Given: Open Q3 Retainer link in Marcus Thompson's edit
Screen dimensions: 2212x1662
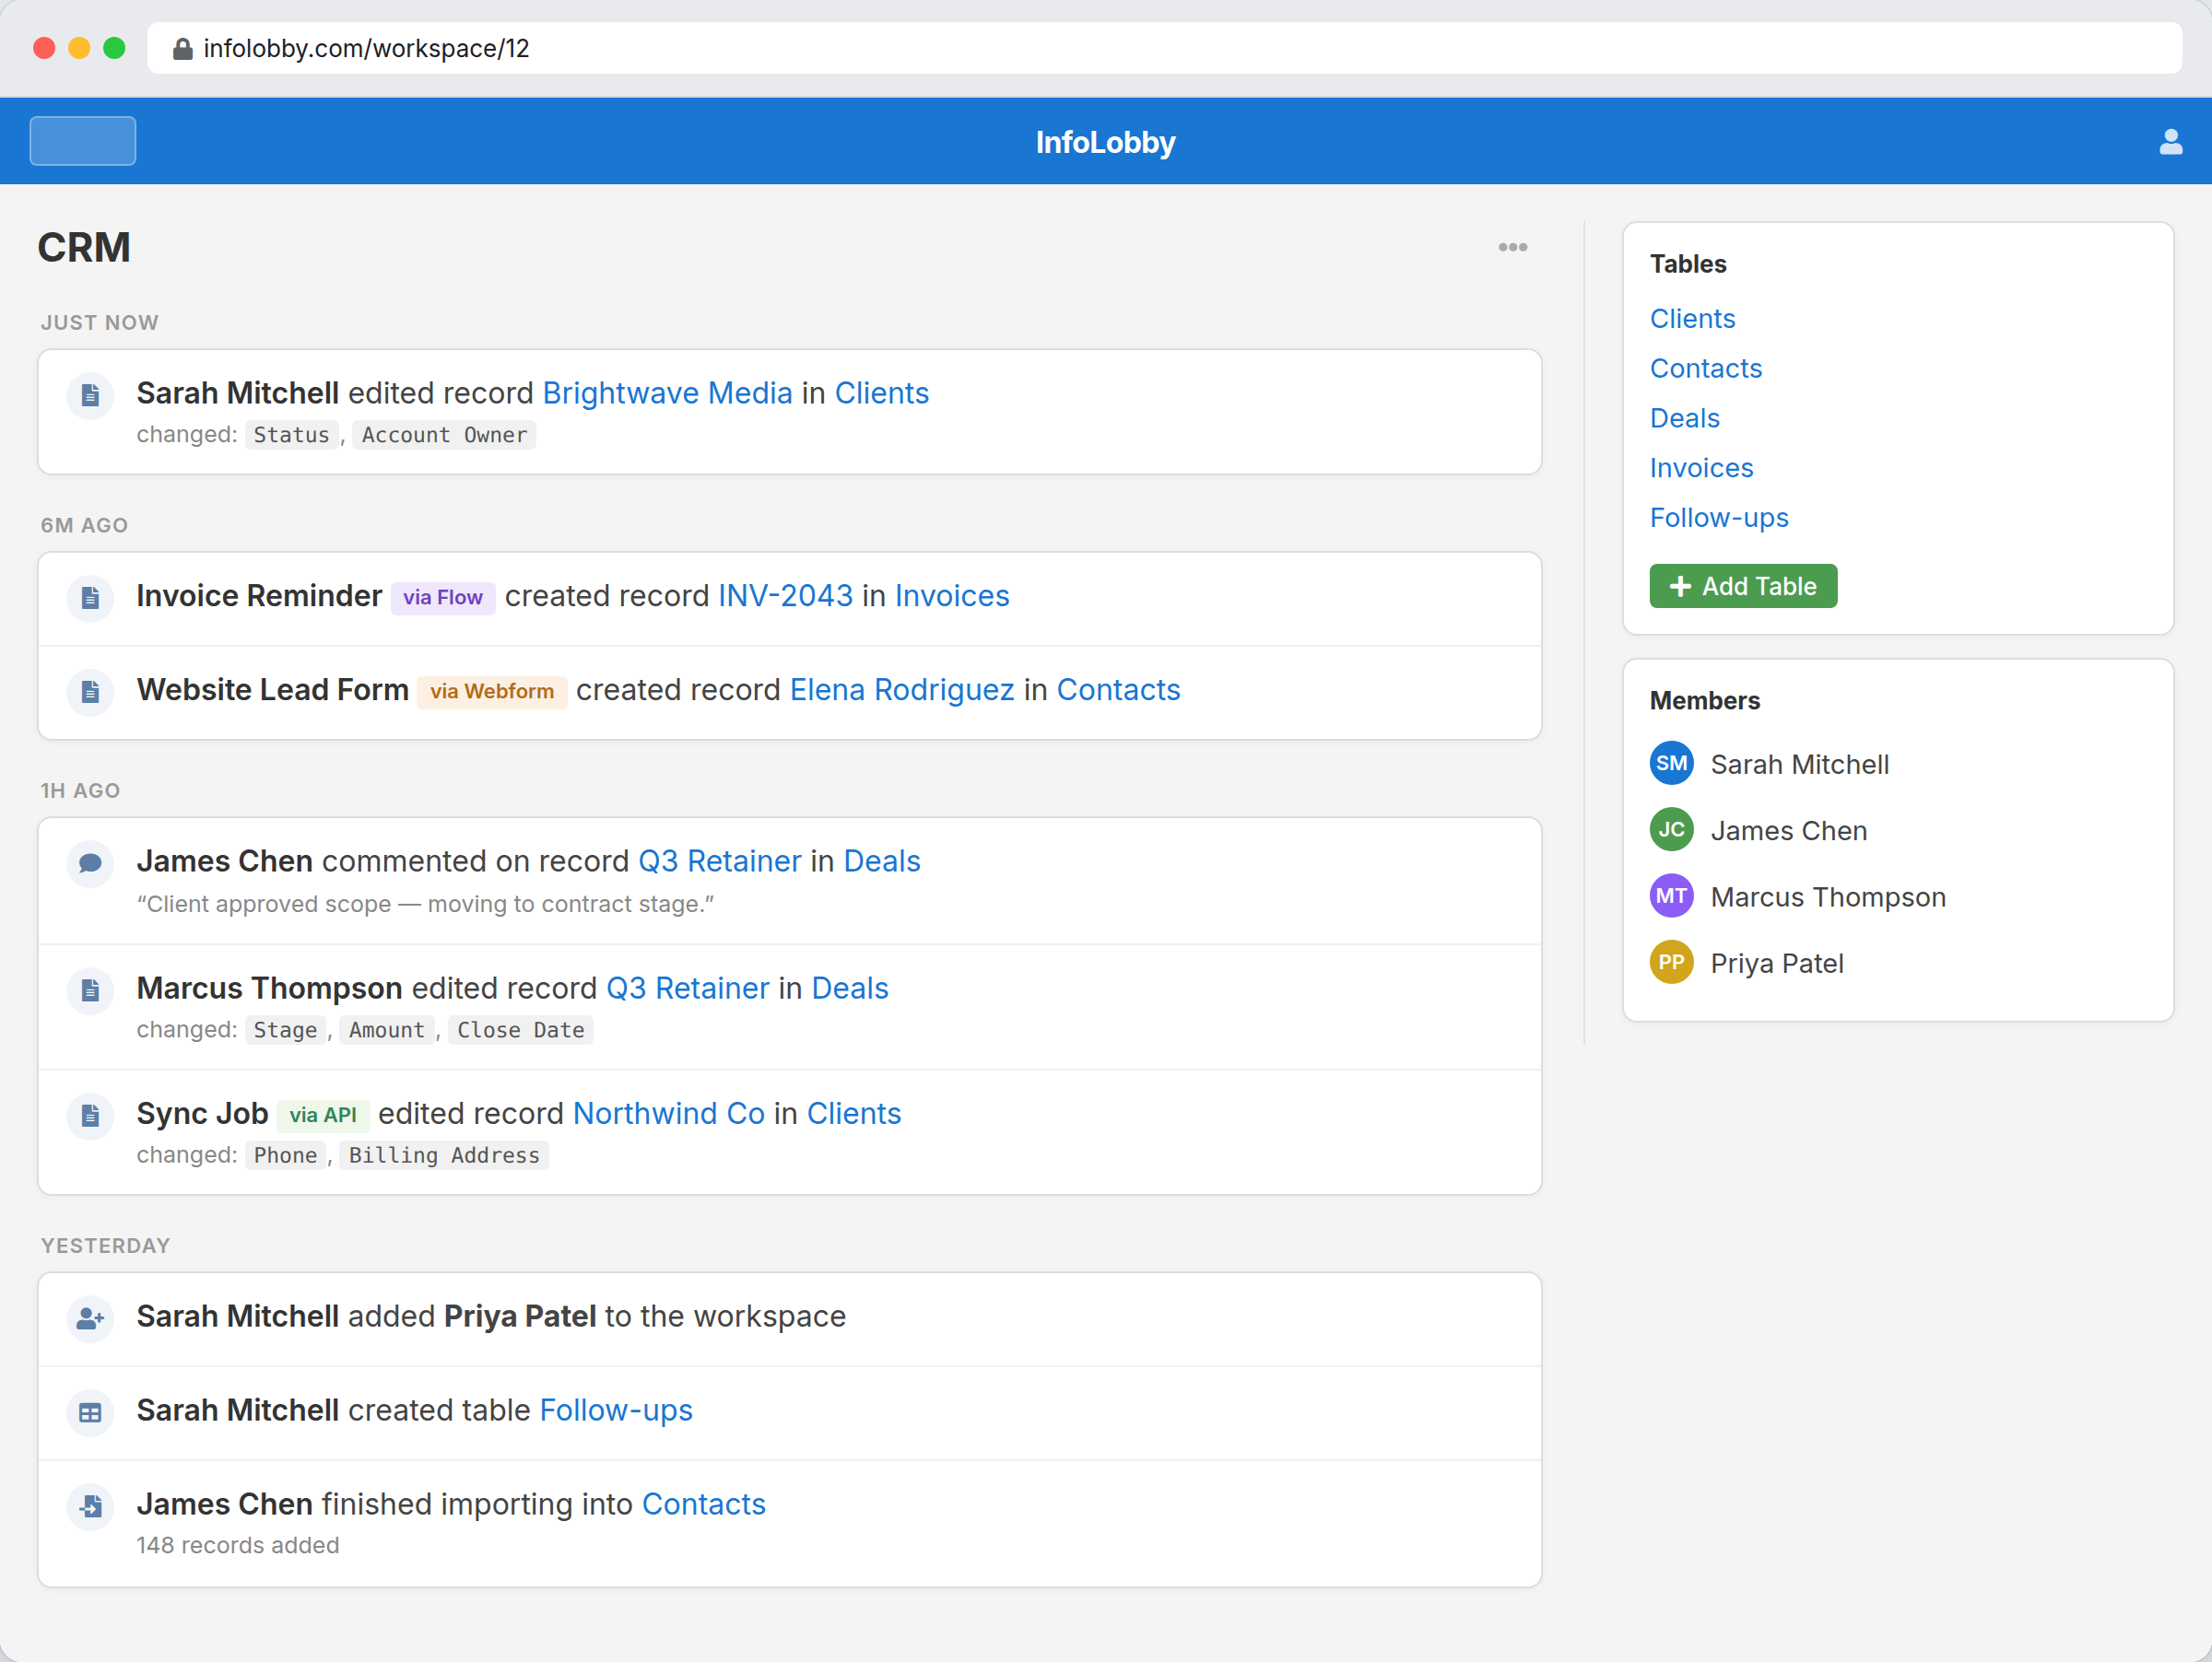Looking at the screenshot, I should (687, 989).
